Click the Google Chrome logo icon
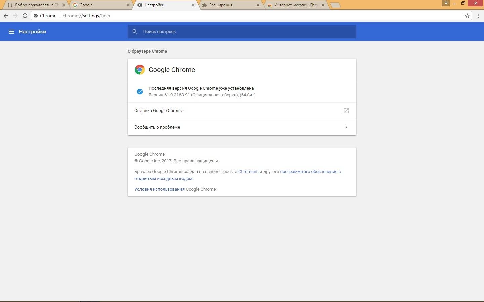Screen dimensions: 484x302 139,70
